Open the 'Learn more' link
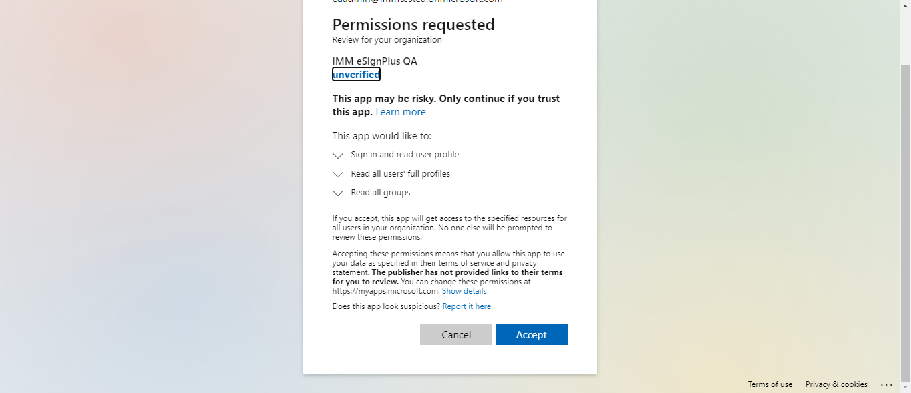This screenshot has height=393, width=911. pos(400,112)
